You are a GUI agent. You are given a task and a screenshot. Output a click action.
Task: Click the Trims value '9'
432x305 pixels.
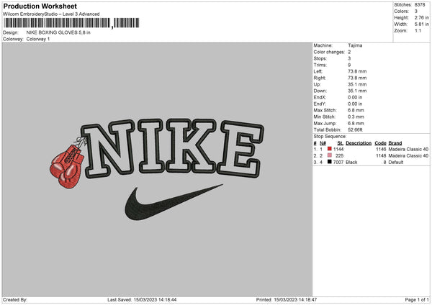coord(349,65)
